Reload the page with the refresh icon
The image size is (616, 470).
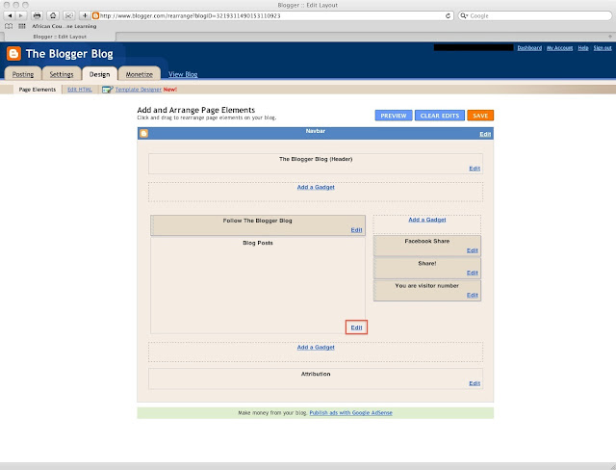pyautogui.click(x=448, y=15)
